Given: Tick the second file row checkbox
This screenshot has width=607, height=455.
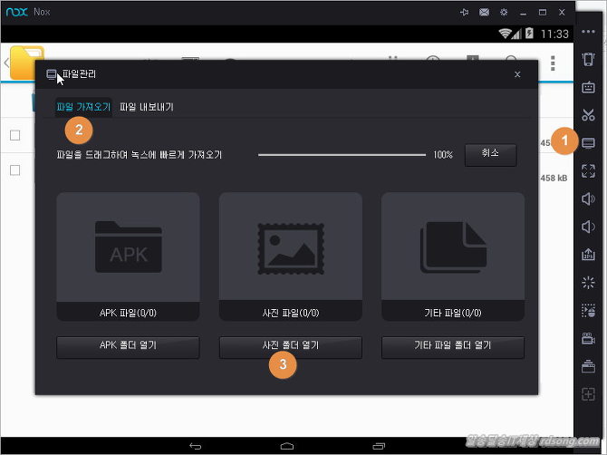Looking at the screenshot, I should coord(15,170).
